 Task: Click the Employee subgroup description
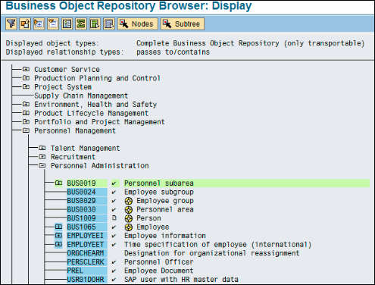[x=159, y=192]
